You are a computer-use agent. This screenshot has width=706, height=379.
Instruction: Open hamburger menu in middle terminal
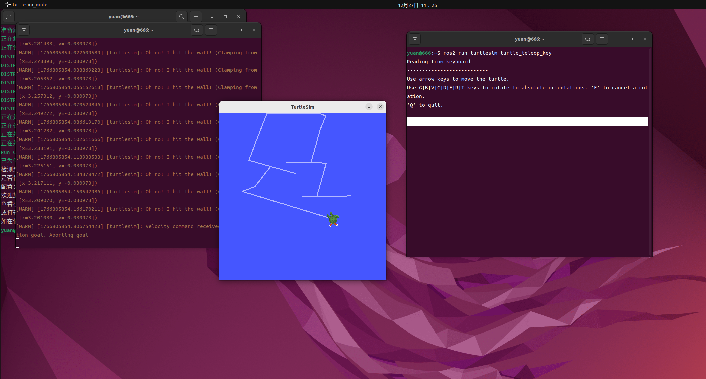(x=211, y=30)
